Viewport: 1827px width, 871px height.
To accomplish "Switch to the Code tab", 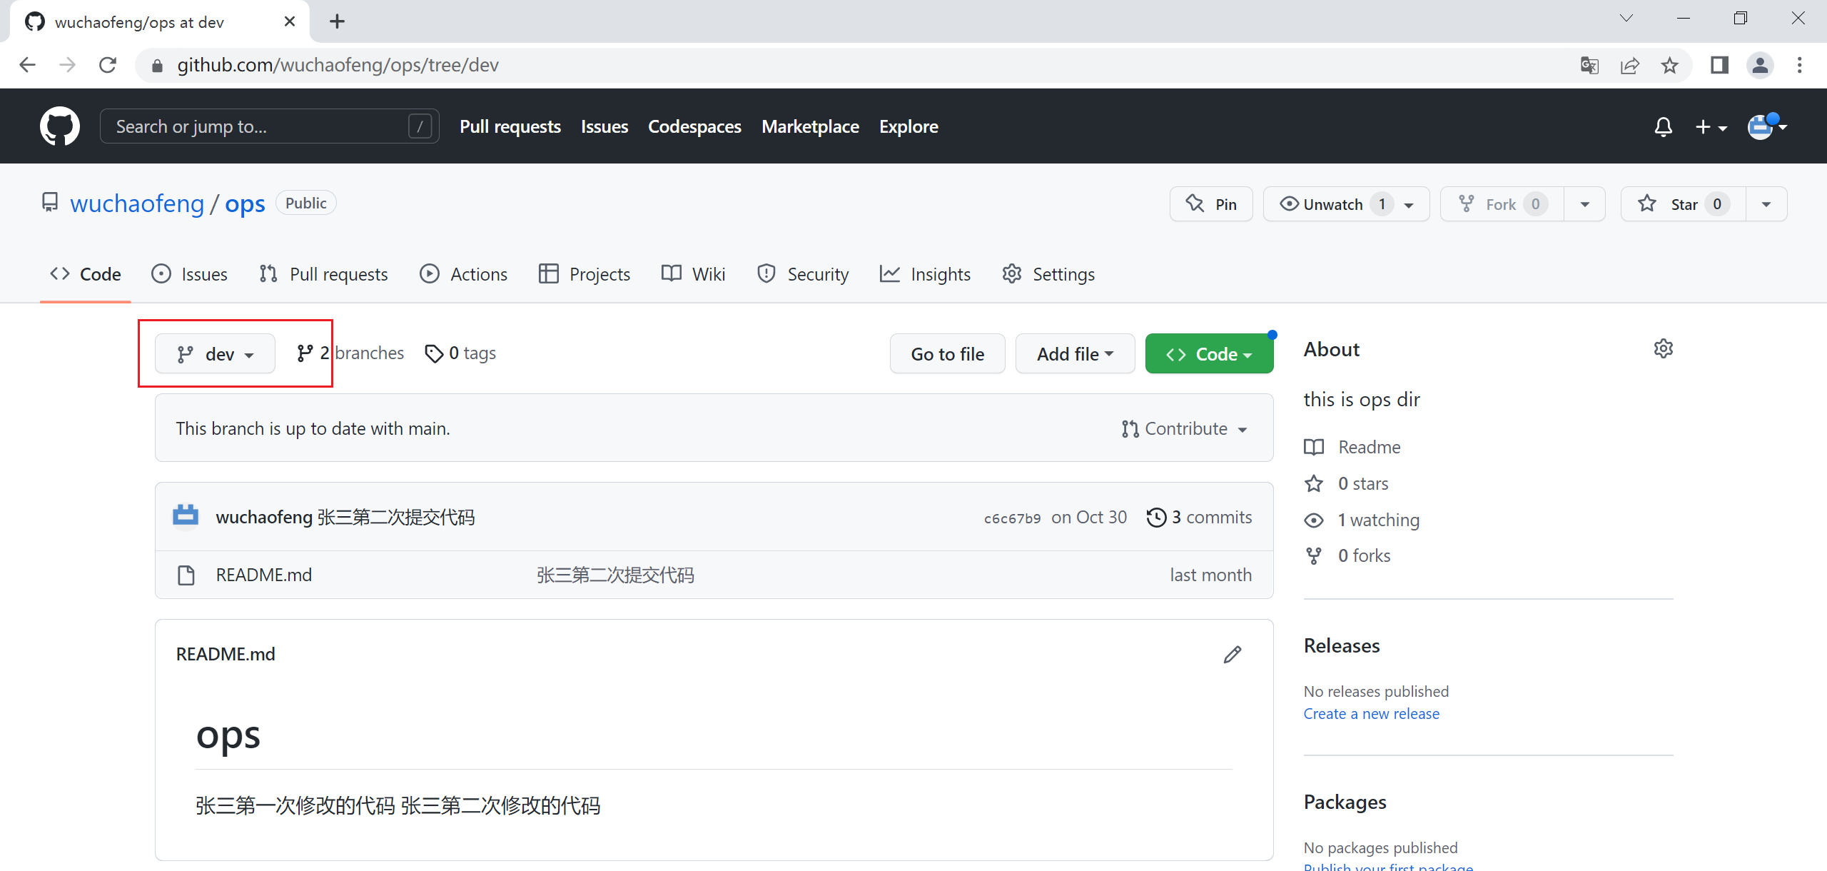I will tap(86, 274).
